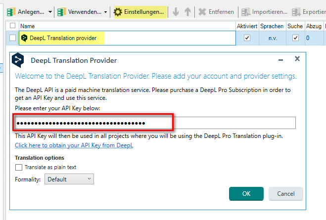Open the Formality dropdown

point(69,179)
